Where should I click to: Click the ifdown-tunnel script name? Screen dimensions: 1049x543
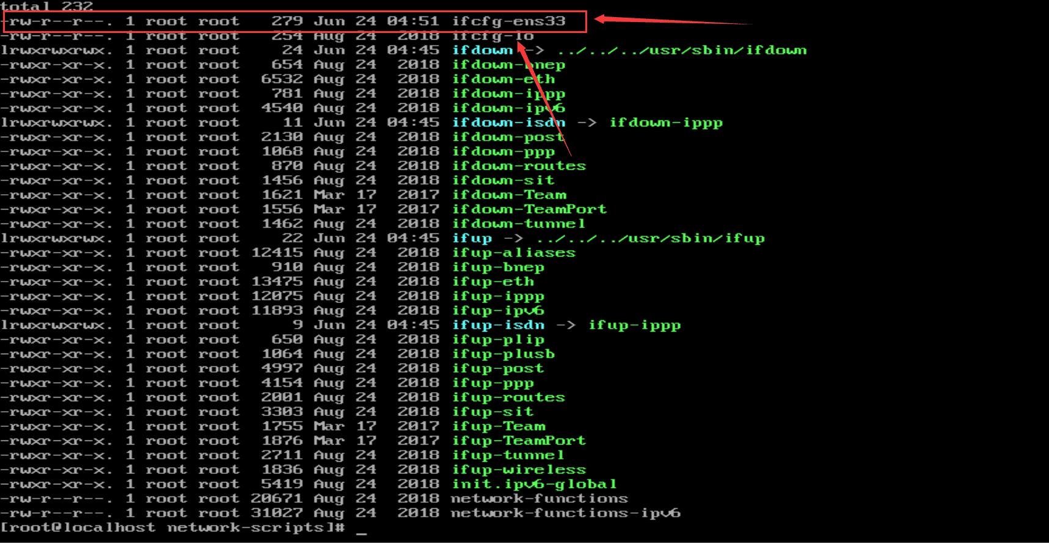(x=519, y=224)
